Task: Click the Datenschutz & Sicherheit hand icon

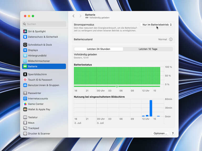Action: 25,37
